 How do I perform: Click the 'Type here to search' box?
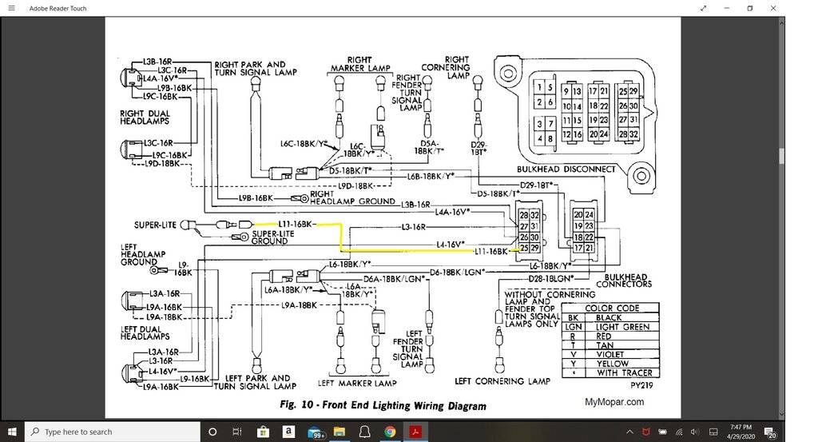[112, 432]
